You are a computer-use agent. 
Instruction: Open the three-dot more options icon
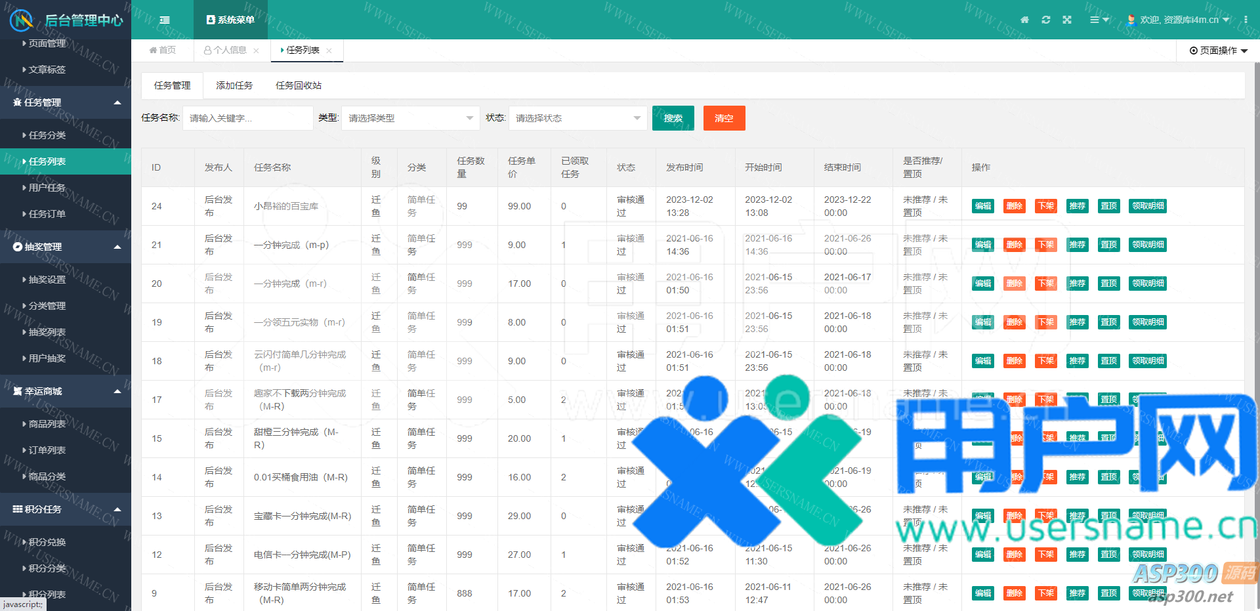pyautogui.click(x=1246, y=20)
